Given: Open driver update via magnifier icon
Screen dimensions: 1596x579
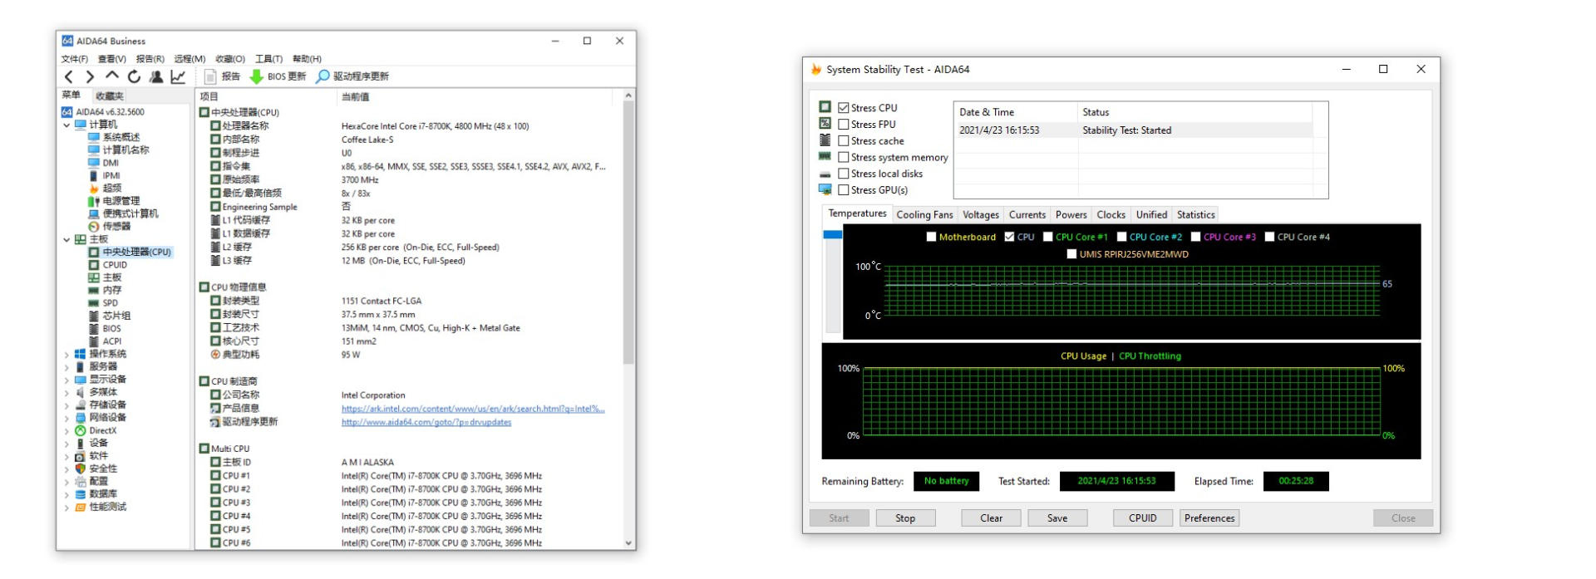Looking at the screenshot, I should [x=323, y=76].
